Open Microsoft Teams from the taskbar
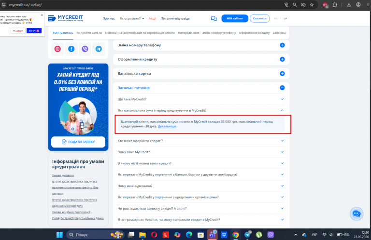 pyautogui.click(x=212, y=235)
